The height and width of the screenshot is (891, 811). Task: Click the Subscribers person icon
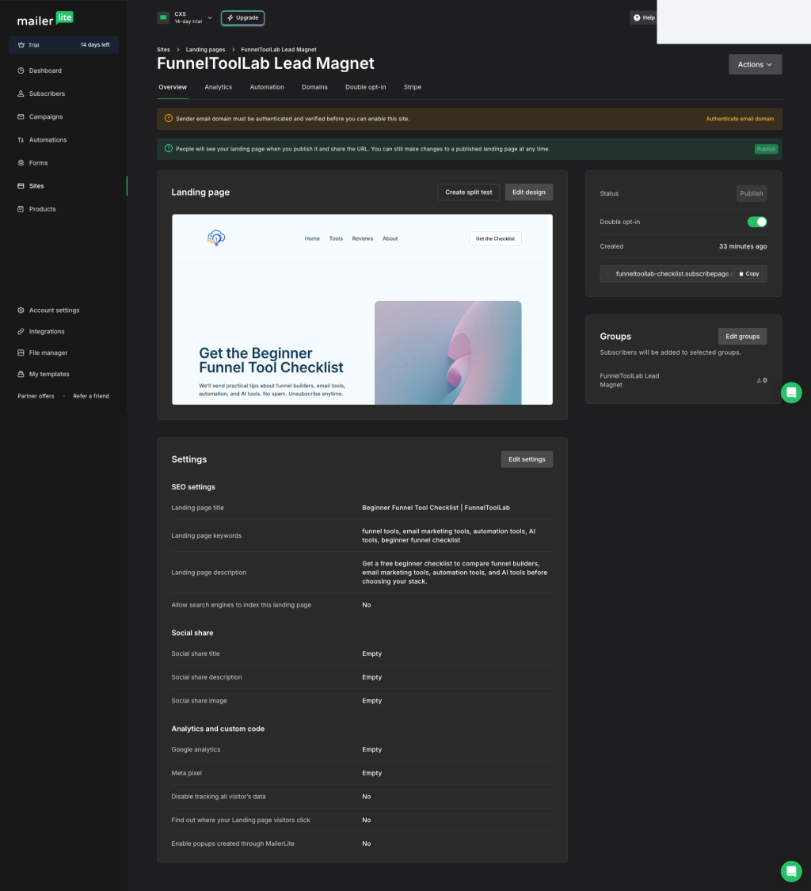21,93
